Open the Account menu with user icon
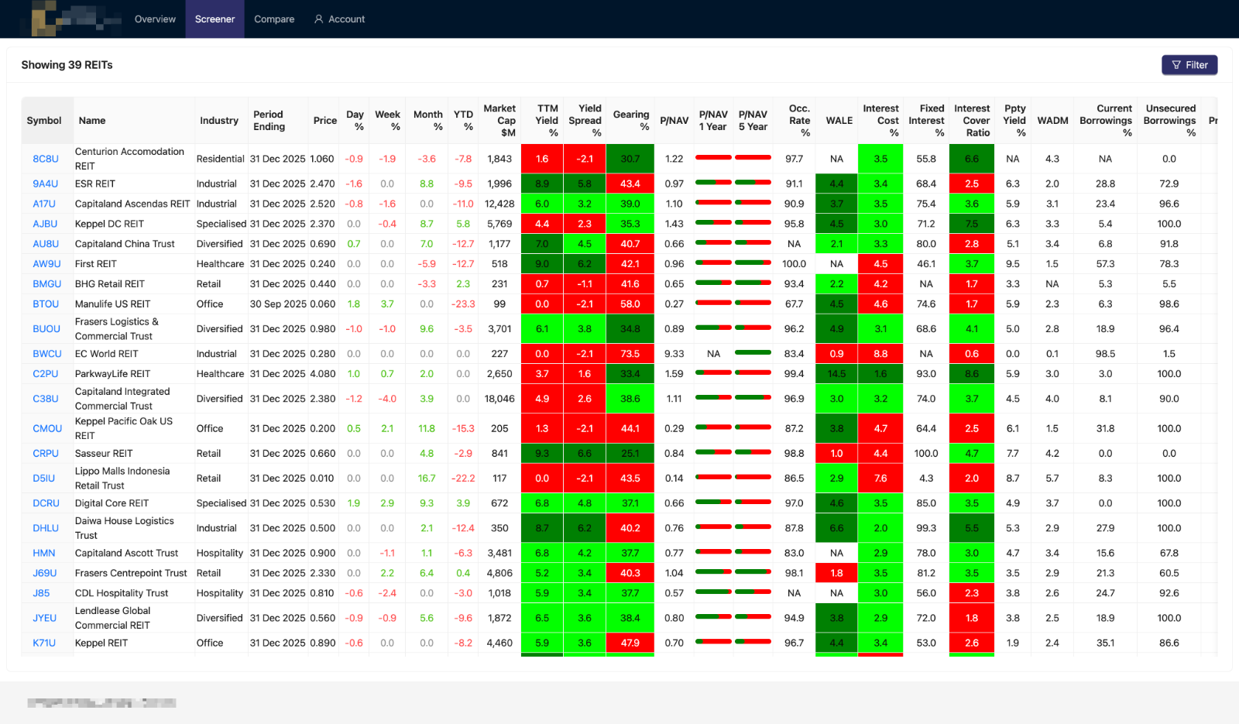 (339, 19)
